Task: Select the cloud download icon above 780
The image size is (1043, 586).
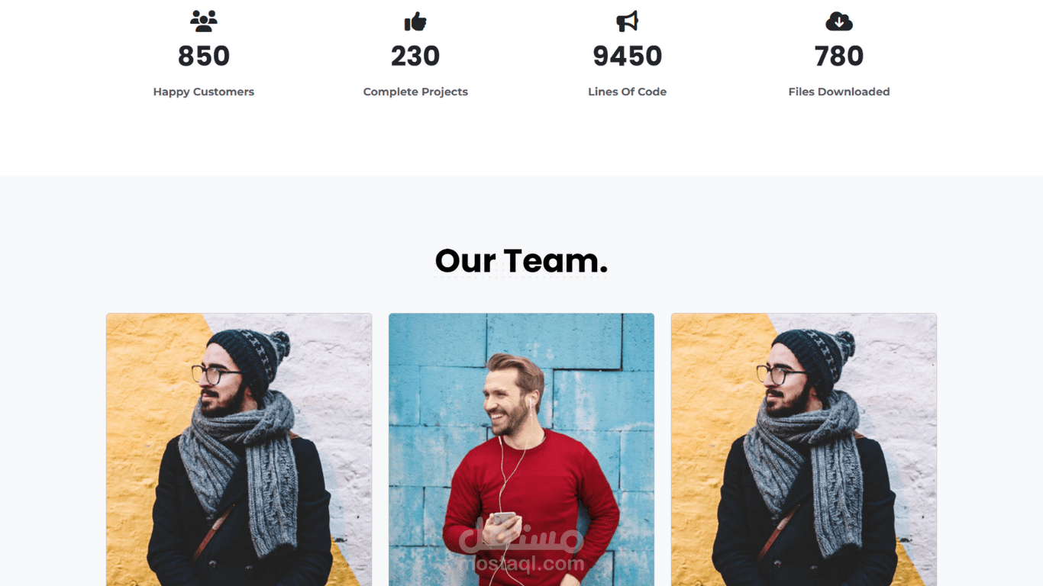Action: (x=839, y=21)
